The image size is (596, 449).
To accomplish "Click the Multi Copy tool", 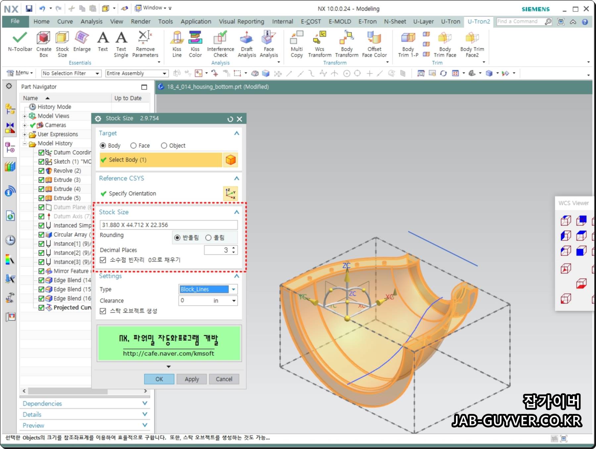I will tap(297, 44).
